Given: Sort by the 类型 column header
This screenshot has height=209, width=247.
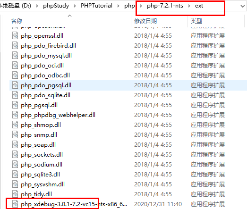Looking at the screenshot, I should point(196,21).
